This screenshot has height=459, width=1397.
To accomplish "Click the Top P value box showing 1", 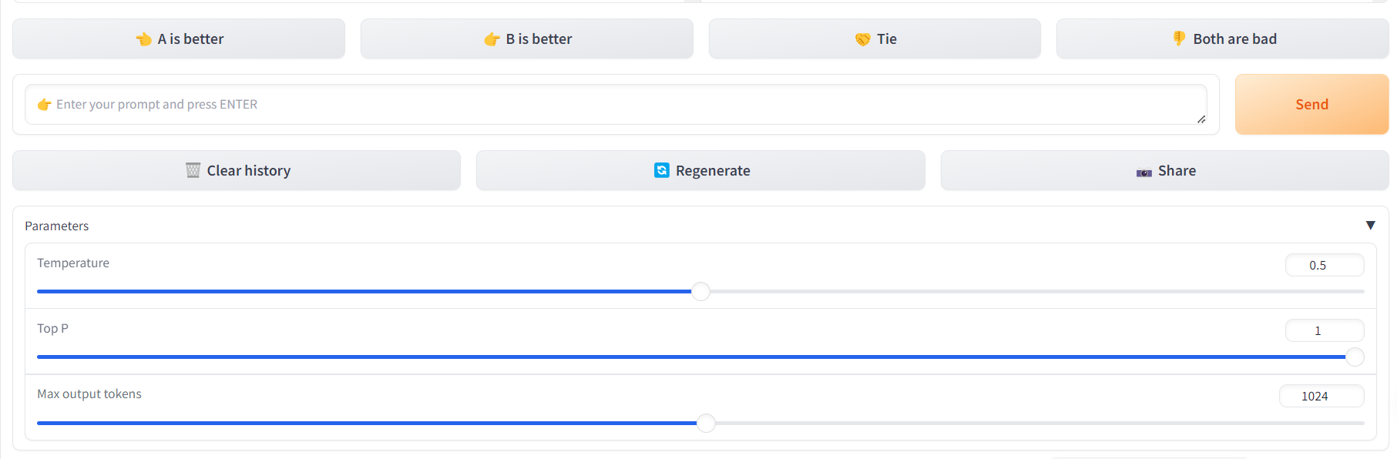I will pos(1324,331).
